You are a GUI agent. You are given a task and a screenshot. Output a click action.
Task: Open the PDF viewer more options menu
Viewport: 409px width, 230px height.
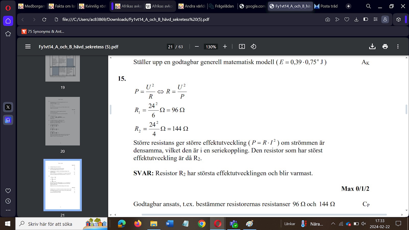398,47
